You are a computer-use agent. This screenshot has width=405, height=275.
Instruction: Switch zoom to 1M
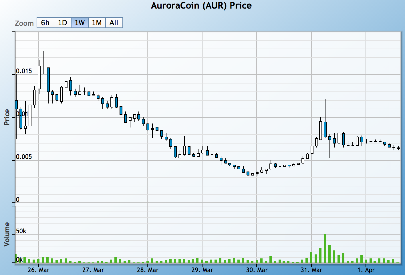coord(97,23)
